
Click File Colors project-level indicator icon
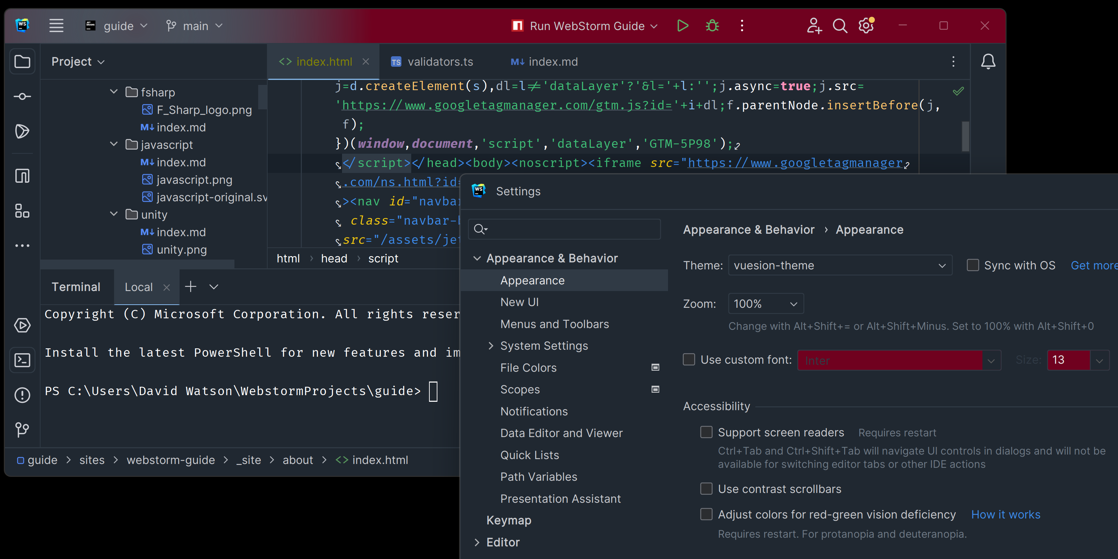pyautogui.click(x=655, y=368)
